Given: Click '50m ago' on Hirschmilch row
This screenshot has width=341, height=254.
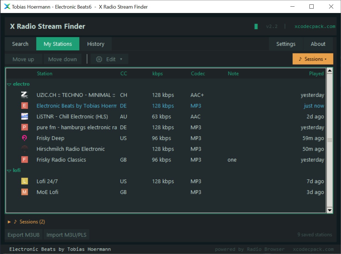Looking at the screenshot, I should (x=313, y=149).
